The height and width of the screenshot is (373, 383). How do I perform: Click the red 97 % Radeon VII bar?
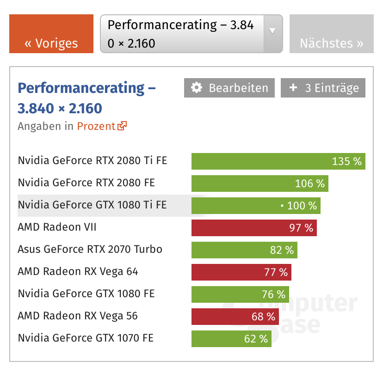click(254, 228)
